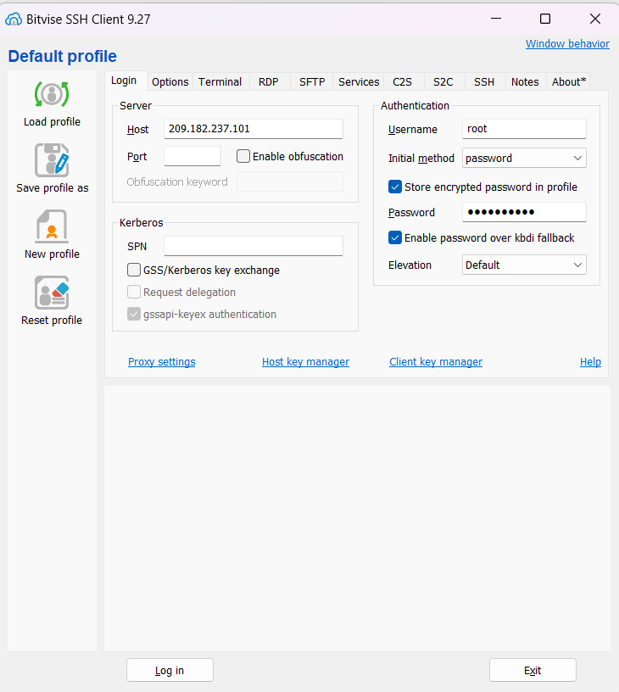
Task: Switch to the Options tab
Action: (170, 81)
